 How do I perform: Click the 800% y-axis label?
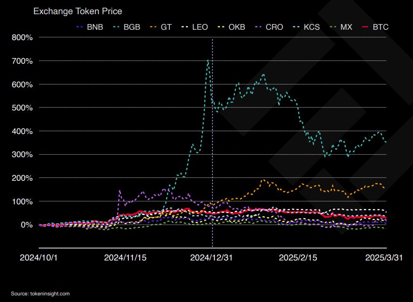(22, 37)
